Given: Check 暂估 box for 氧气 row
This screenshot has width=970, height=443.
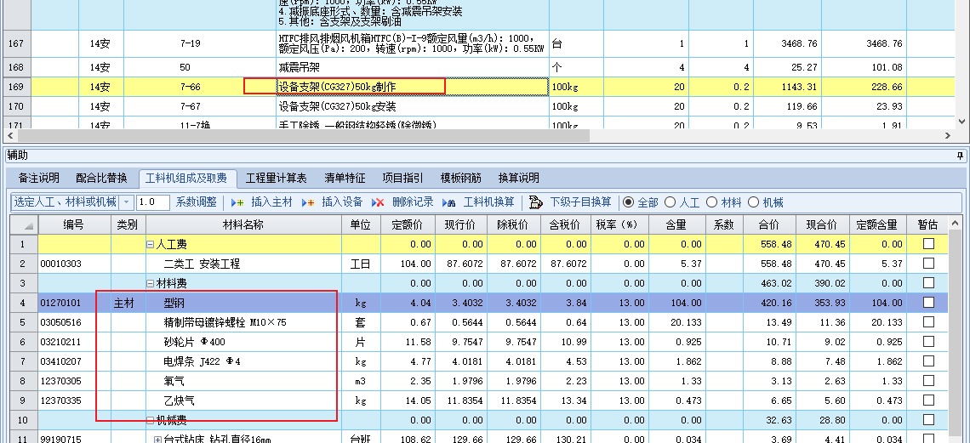Looking at the screenshot, I should click(928, 381).
